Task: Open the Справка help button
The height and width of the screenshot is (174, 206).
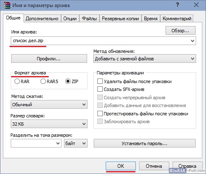Action: click(x=187, y=166)
